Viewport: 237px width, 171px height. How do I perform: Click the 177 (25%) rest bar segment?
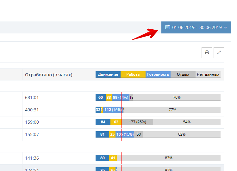coord(137,122)
